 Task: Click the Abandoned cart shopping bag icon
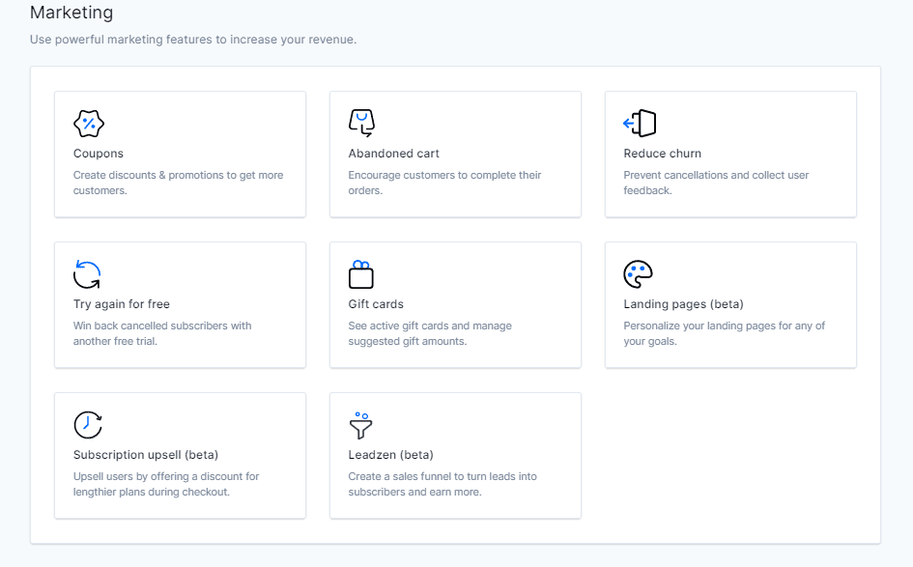tap(361, 123)
